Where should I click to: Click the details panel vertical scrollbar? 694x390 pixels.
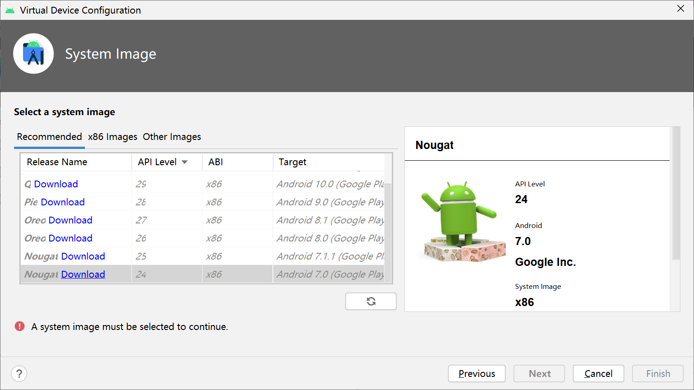pyautogui.click(x=676, y=193)
